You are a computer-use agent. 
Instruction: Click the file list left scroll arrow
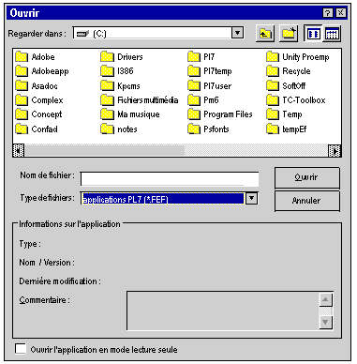(19, 151)
